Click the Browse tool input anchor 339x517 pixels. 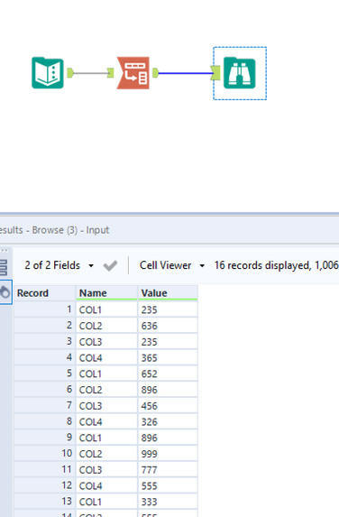[x=215, y=73]
